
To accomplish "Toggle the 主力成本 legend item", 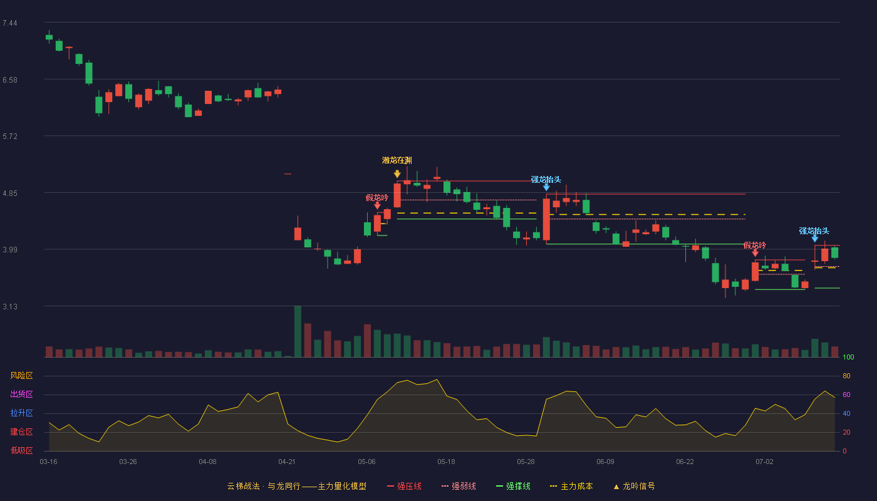I will (x=571, y=486).
